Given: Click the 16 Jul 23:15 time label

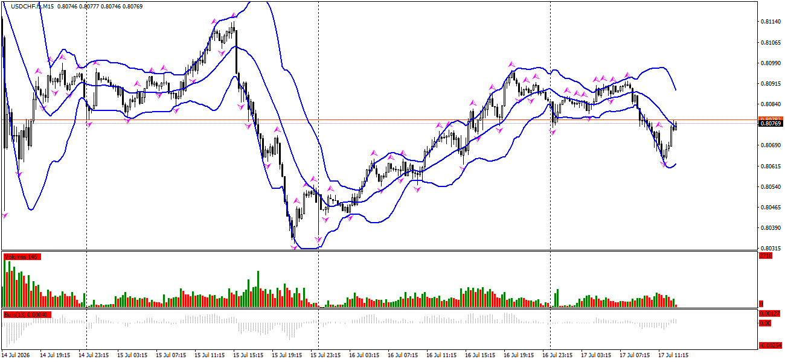Looking at the screenshot, I should tap(556, 355).
